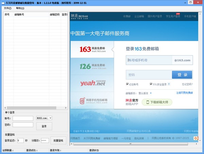This screenshot has height=154, width=204.
Task: Expand the 默认版本 mailbox version dropdown
Action: click(145, 93)
